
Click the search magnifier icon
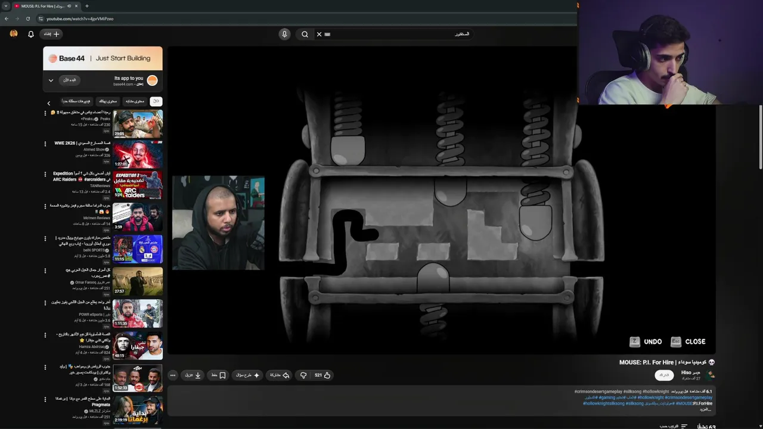[305, 34]
